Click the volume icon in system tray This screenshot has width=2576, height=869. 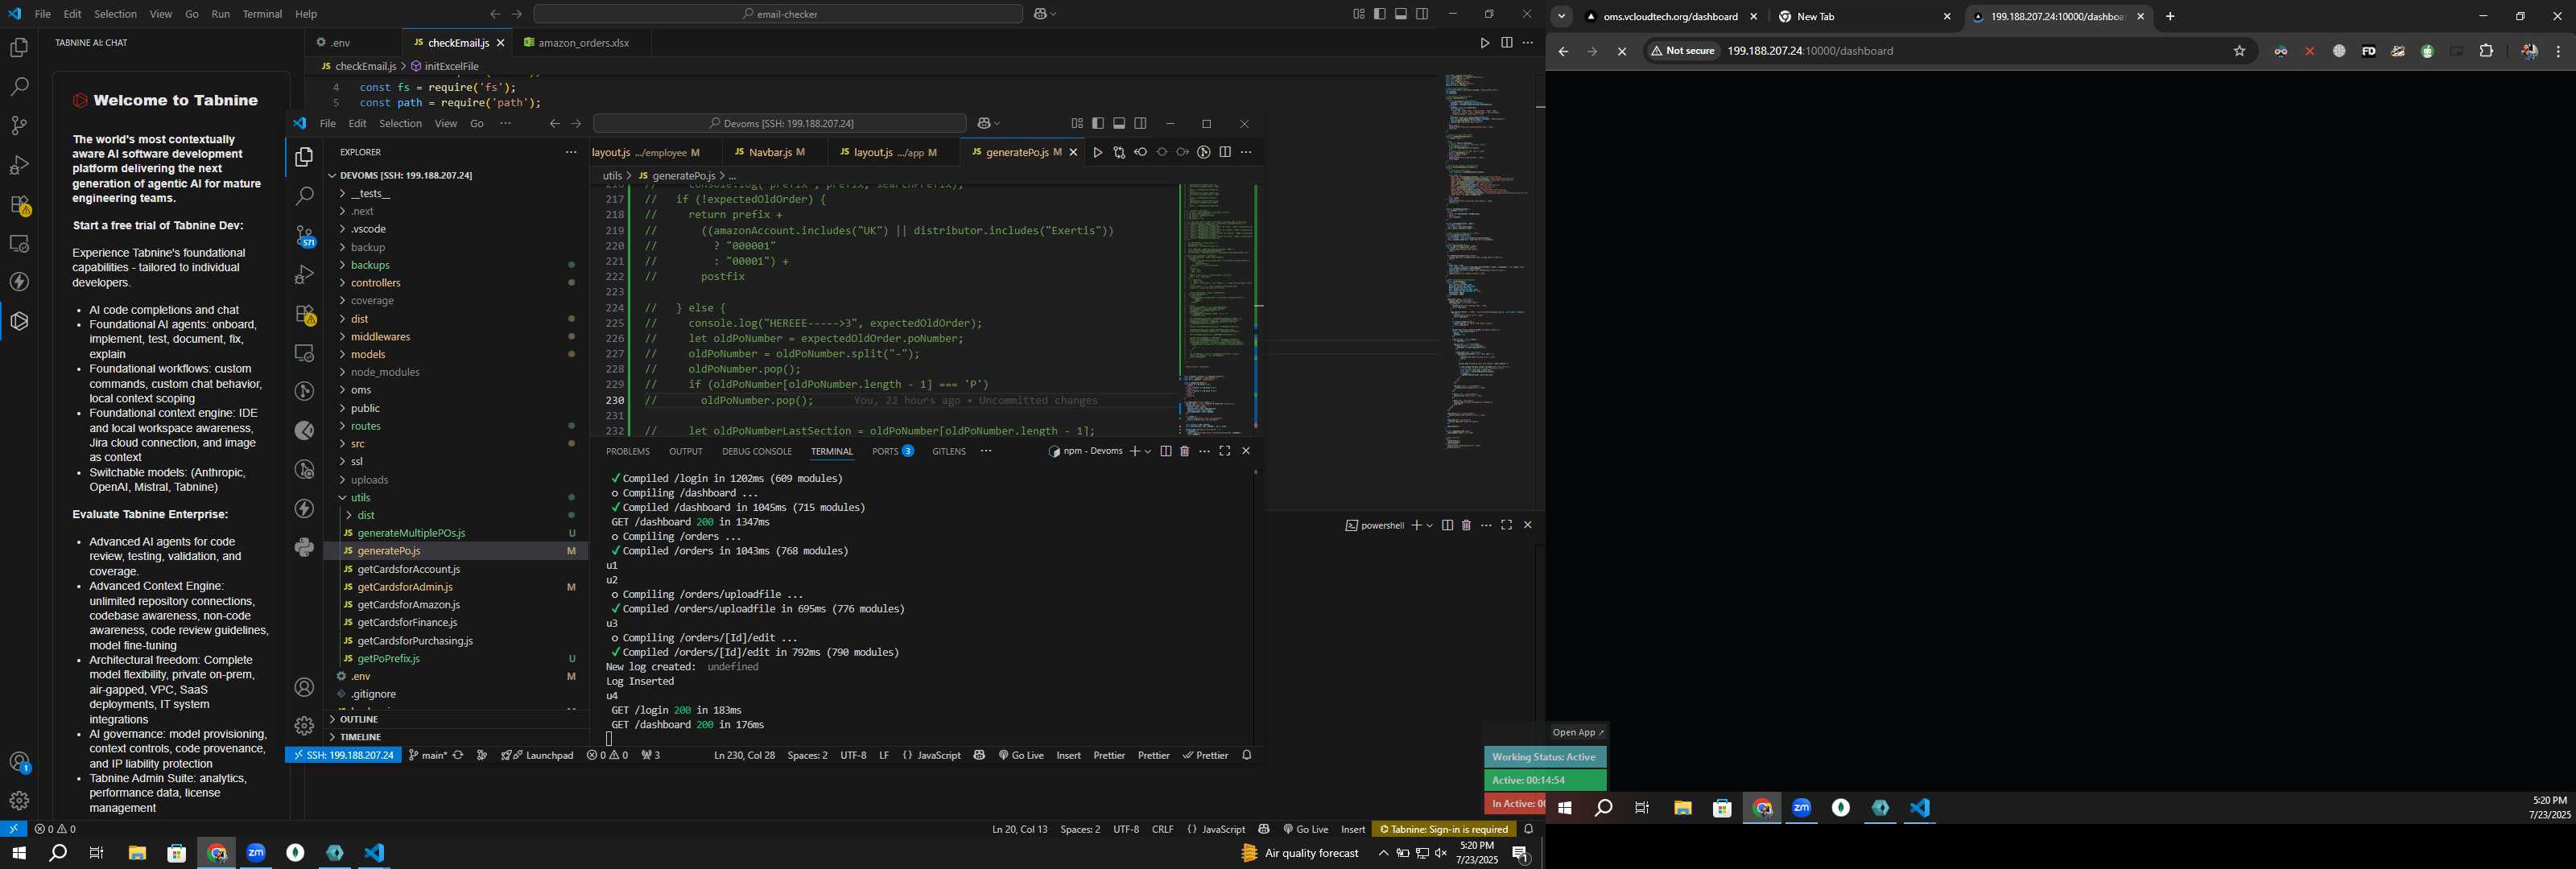click(1441, 853)
